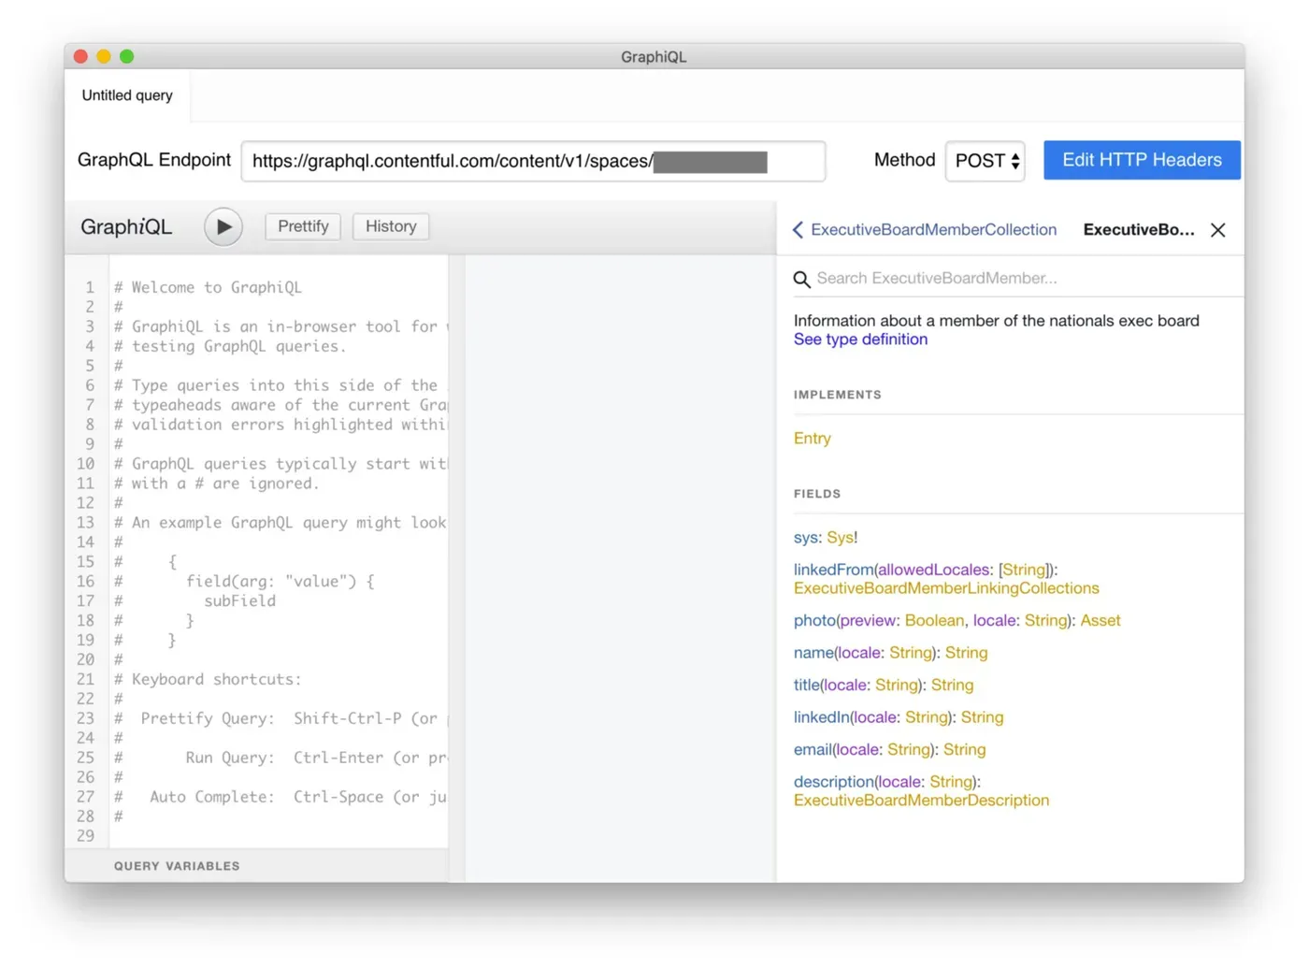1309x968 pixels.
Task: Click Edit HTTP Headers button
Action: (1141, 160)
